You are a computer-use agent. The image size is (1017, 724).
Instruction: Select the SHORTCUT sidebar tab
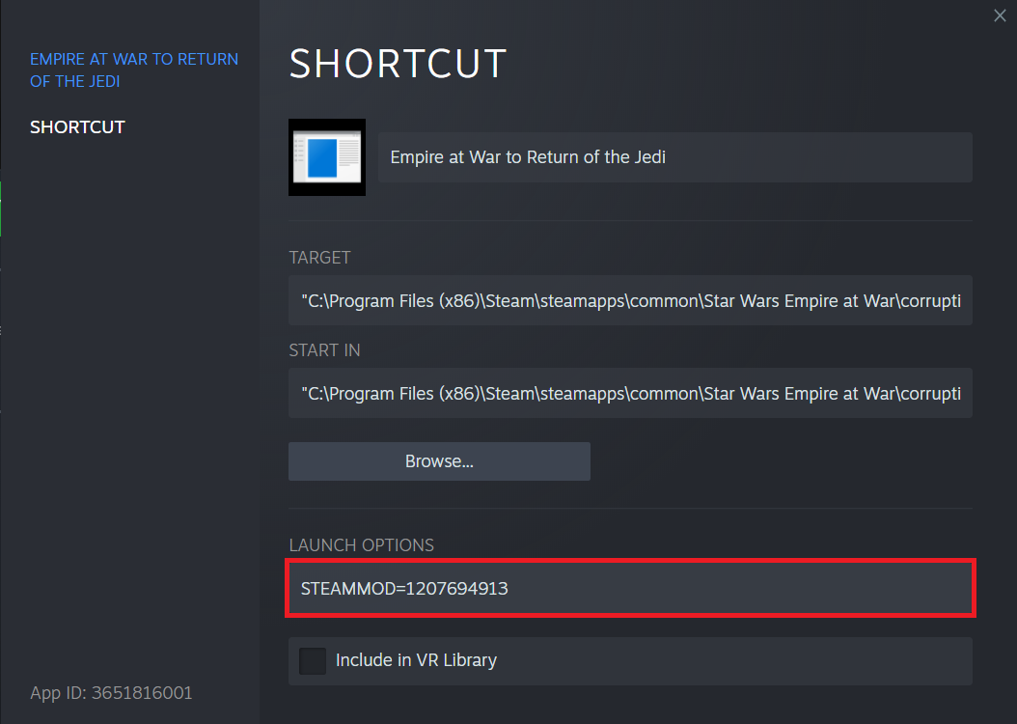[x=77, y=127]
